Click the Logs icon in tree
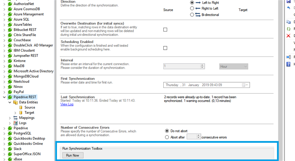This screenshot has width=295, height=161. point(15,123)
